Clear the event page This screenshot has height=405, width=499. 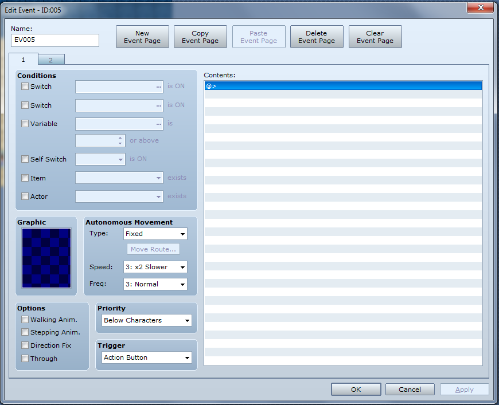tap(375, 37)
